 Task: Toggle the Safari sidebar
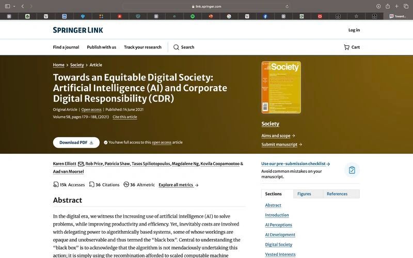(x=7, y=6)
